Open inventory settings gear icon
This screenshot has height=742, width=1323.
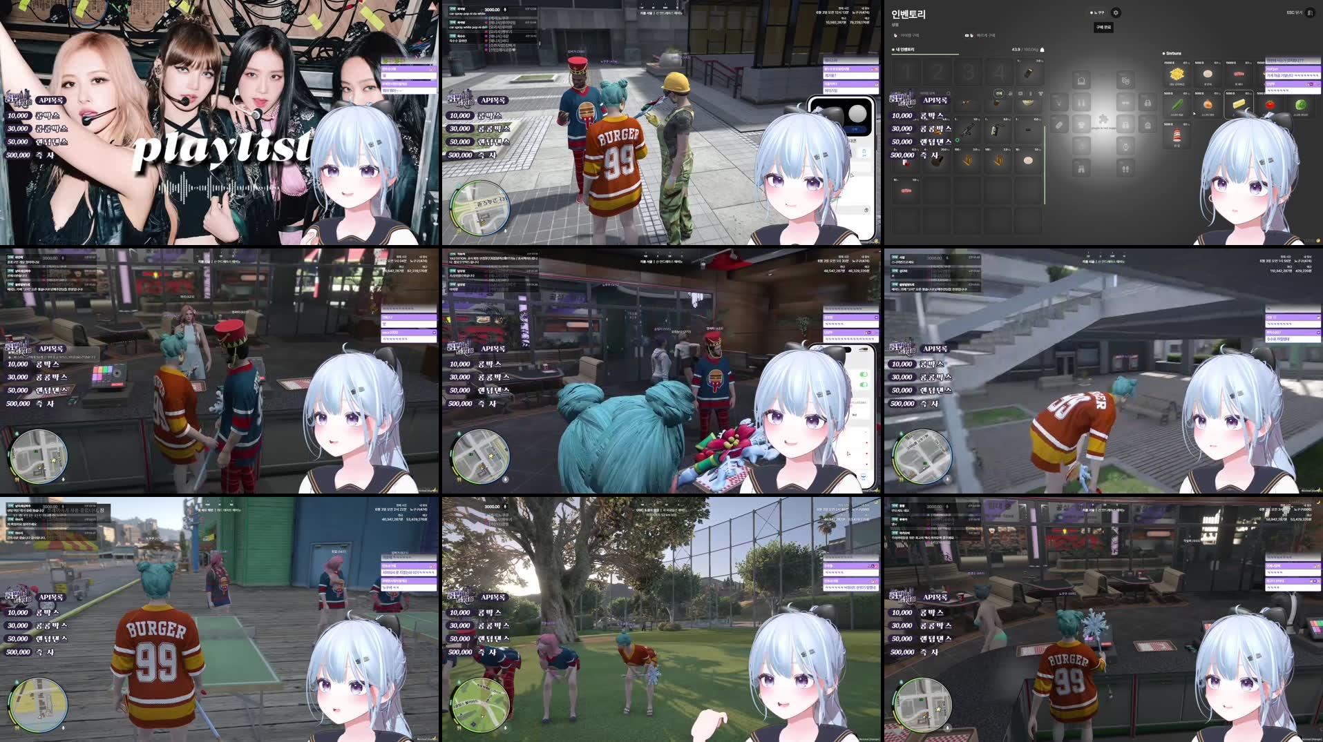coord(1116,12)
